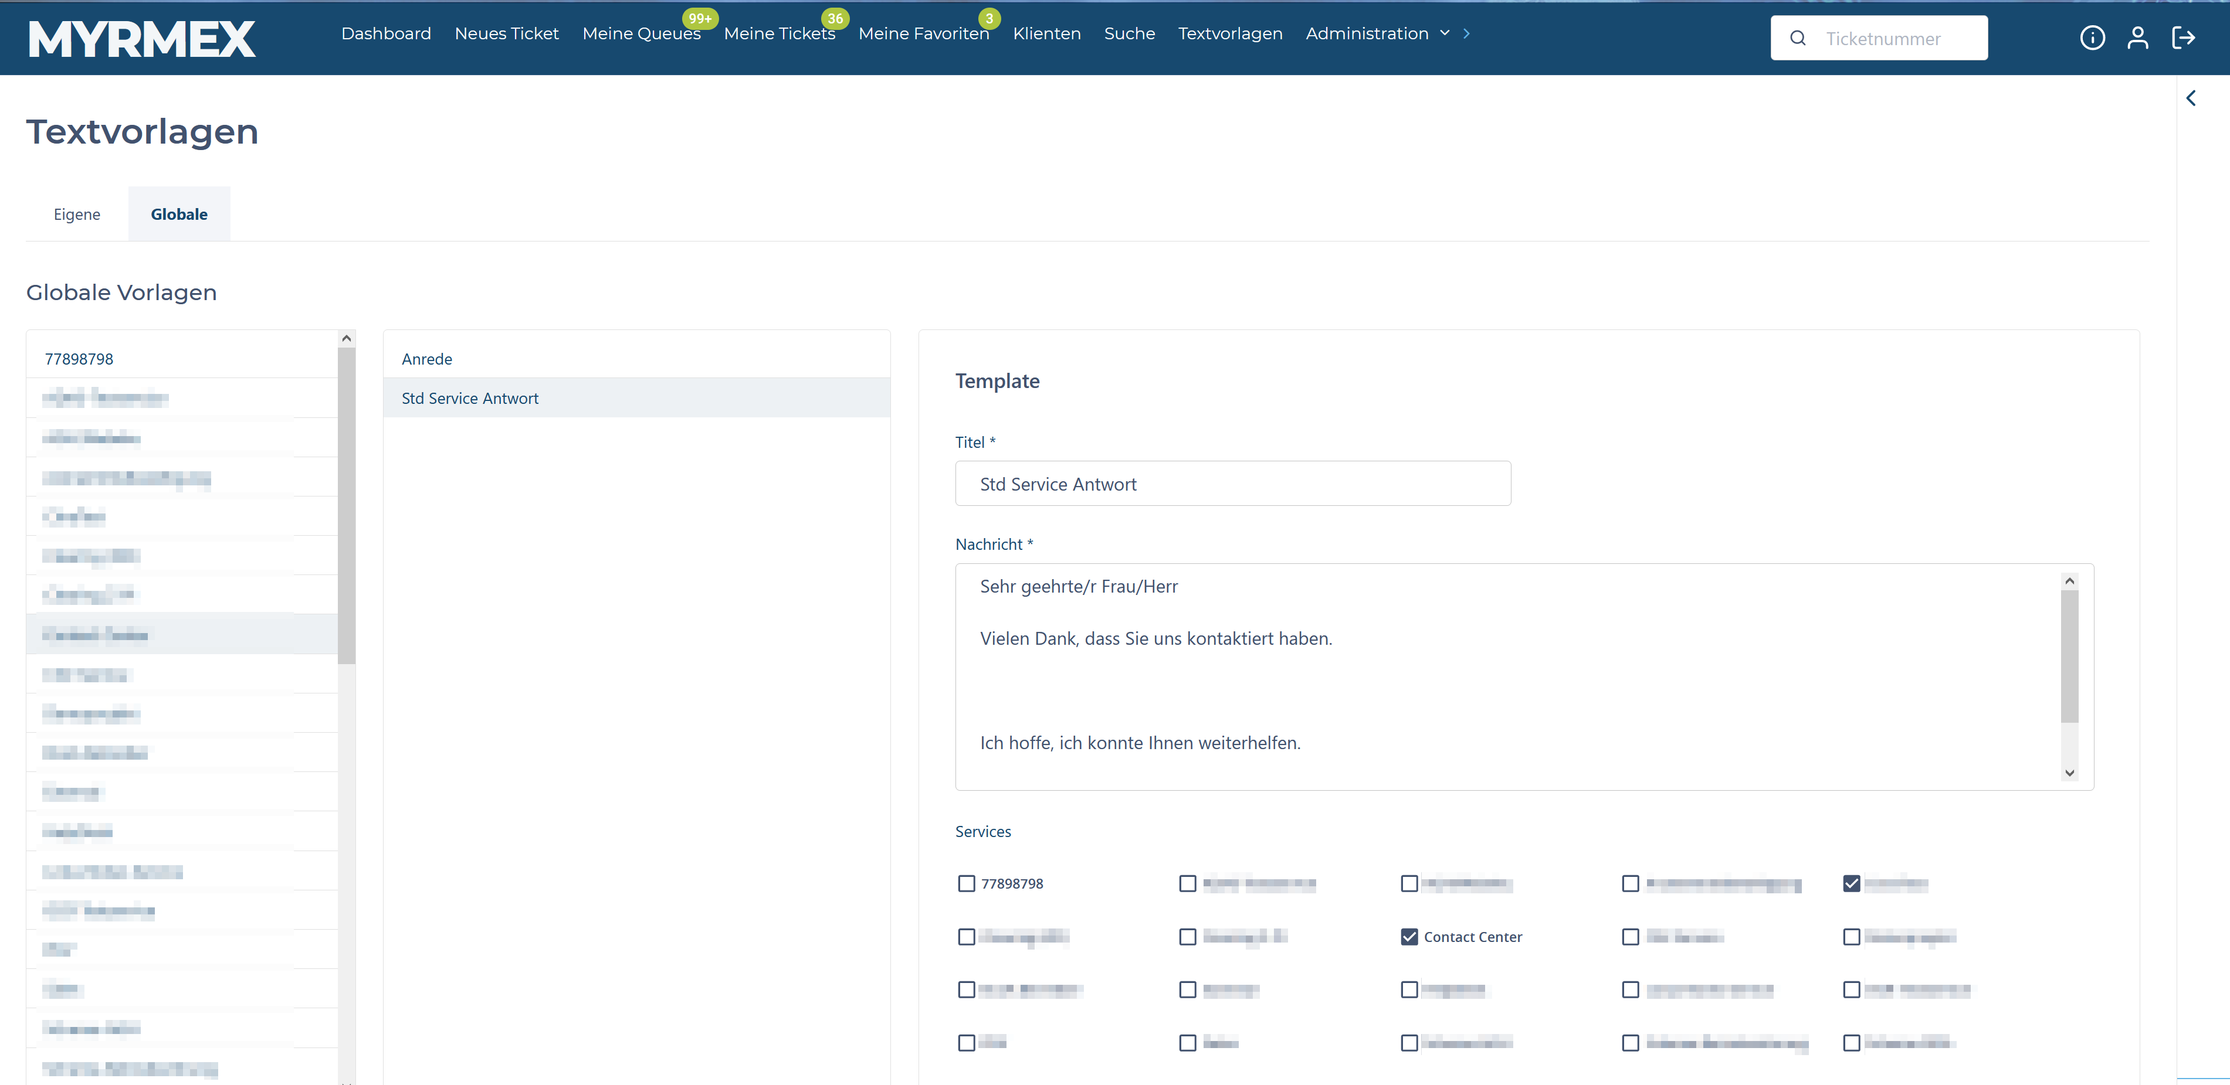Click the Nachricht scrollbar thumb
2230x1085 pixels.
coord(2069,656)
